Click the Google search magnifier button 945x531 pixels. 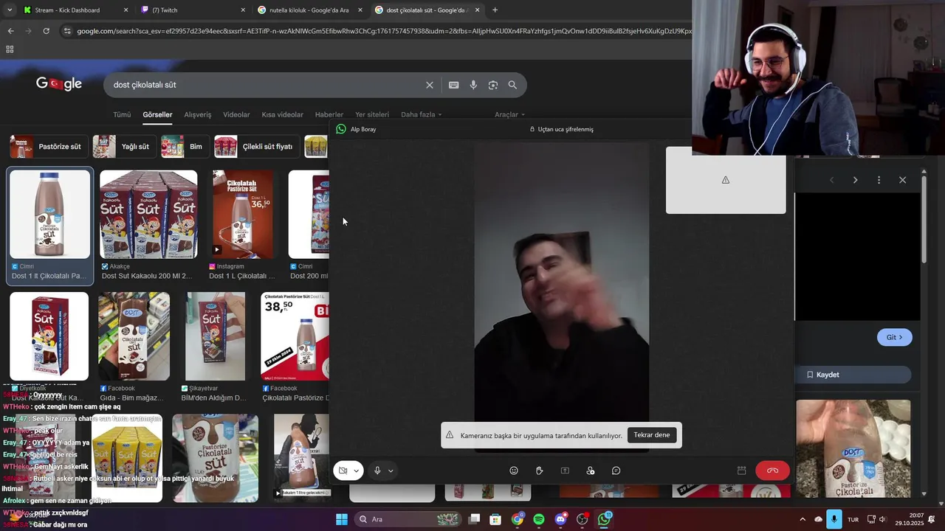pyautogui.click(x=512, y=85)
